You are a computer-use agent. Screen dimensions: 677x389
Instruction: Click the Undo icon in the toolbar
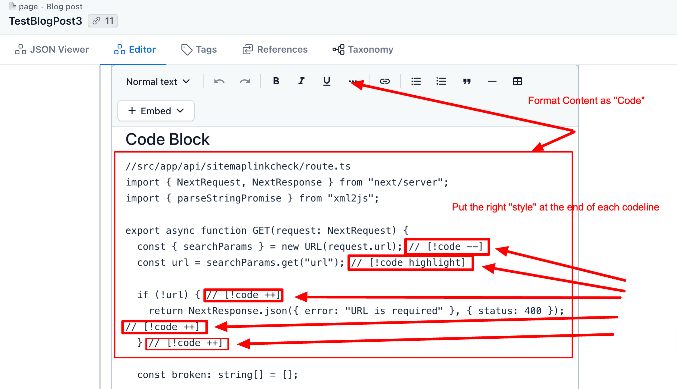tap(219, 81)
